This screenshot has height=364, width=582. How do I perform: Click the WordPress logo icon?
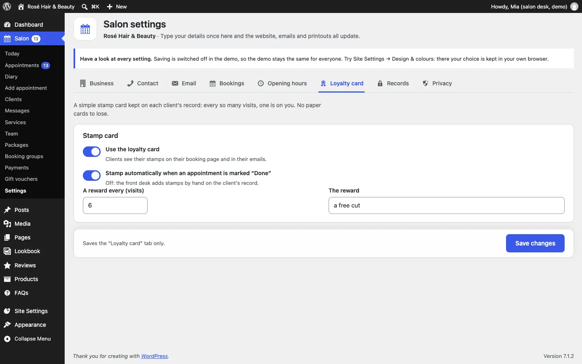(7, 6)
